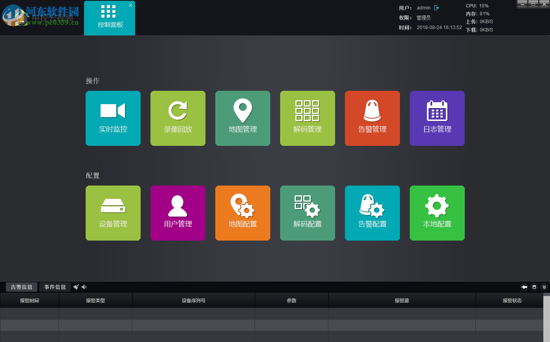Click the 上传: 0KB/S upload readout
The image size is (550, 342).
479,22
